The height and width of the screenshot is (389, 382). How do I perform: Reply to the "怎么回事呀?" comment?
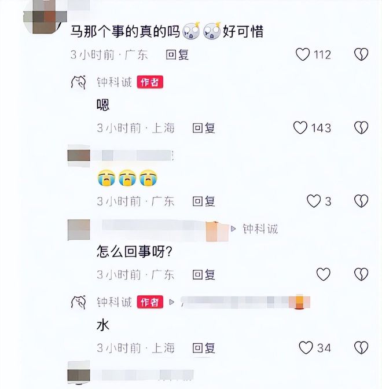204,274
